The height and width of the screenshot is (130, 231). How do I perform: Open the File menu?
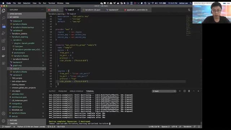(14, 3)
